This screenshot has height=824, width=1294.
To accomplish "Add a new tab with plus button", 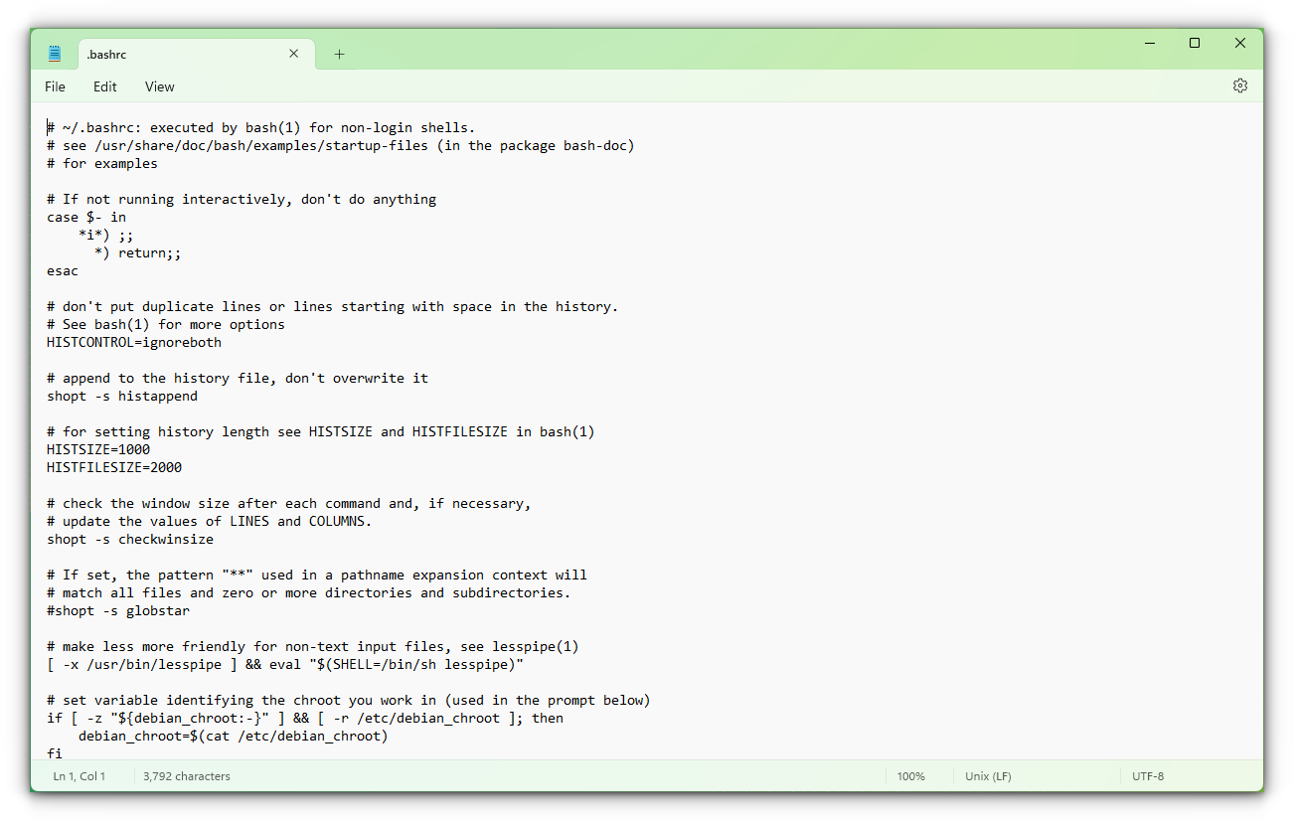I will (x=339, y=55).
